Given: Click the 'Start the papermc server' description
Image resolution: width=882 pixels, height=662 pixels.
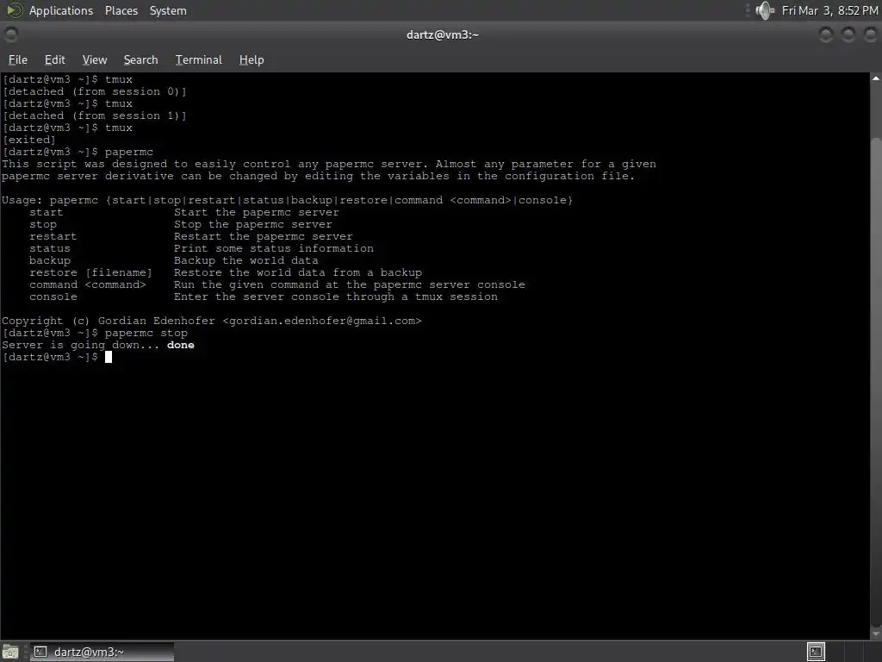Looking at the screenshot, I should click(x=257, y=212).
